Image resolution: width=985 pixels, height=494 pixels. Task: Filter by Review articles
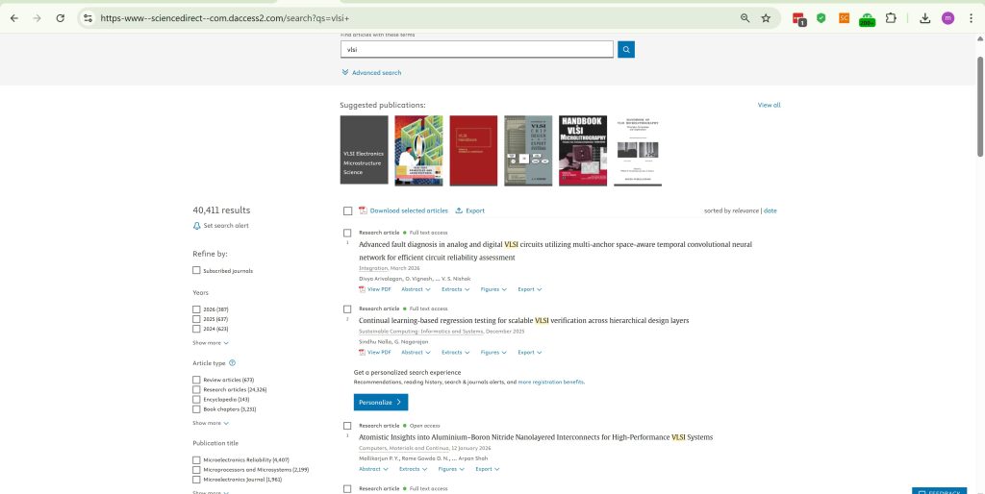pyautogui.click(x=196, y=380)
